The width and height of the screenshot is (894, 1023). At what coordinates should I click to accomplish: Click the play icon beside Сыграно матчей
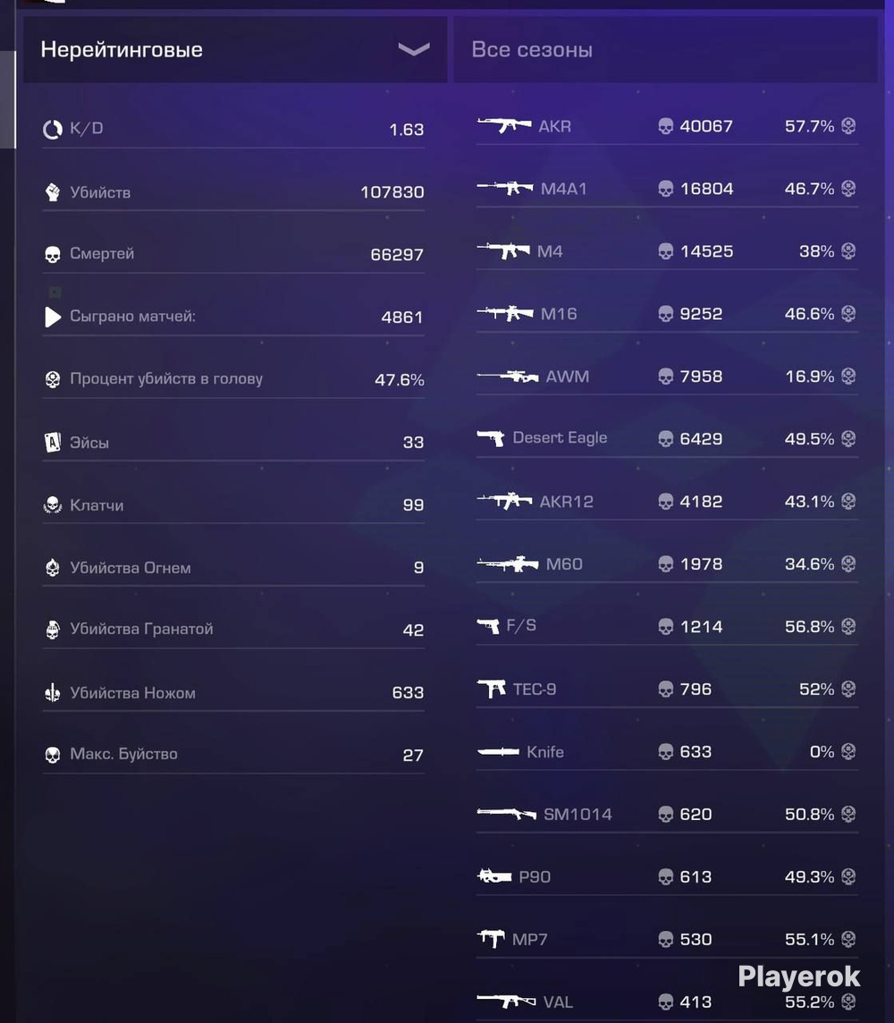click(x=53, y=317)
